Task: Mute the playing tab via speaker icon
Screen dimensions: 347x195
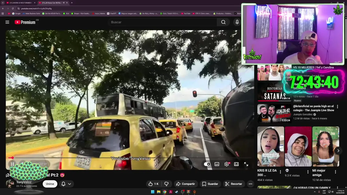Action: click(64, 3)
